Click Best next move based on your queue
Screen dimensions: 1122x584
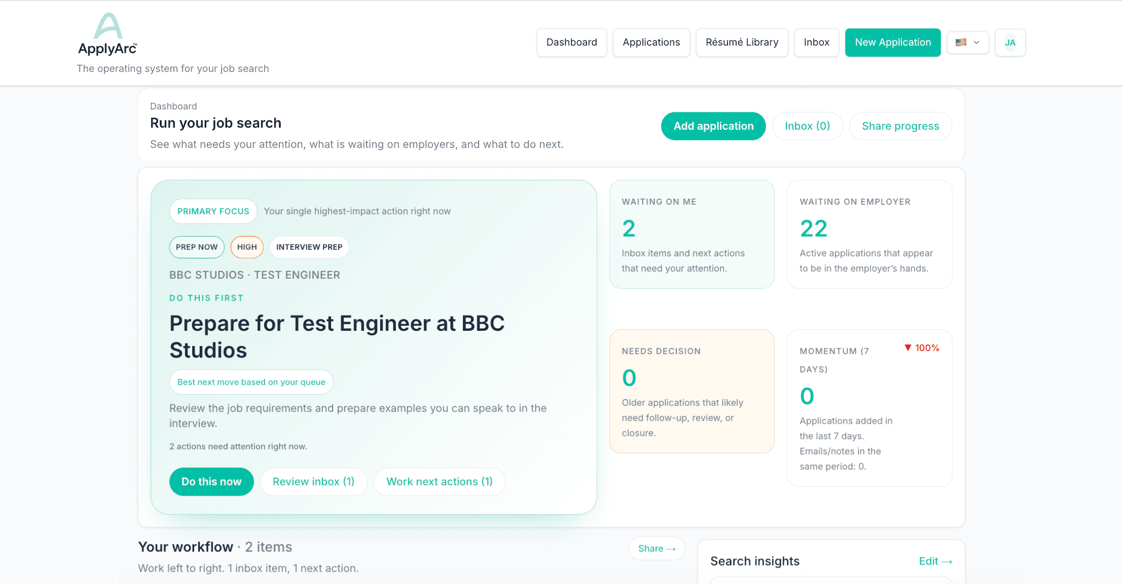click(x=251, y=382)
